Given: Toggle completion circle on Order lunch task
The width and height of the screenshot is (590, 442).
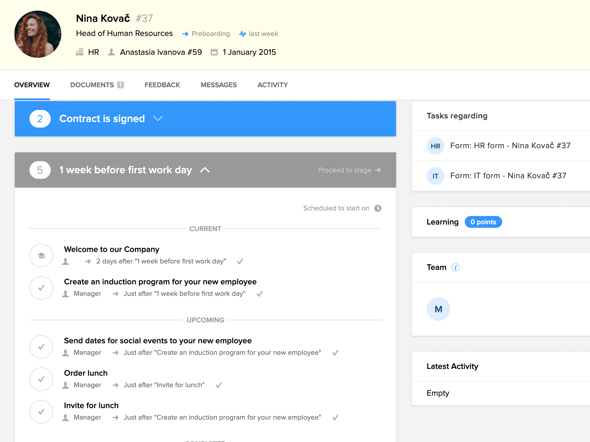Looking at the screenshot, I should tap(41, 379).
